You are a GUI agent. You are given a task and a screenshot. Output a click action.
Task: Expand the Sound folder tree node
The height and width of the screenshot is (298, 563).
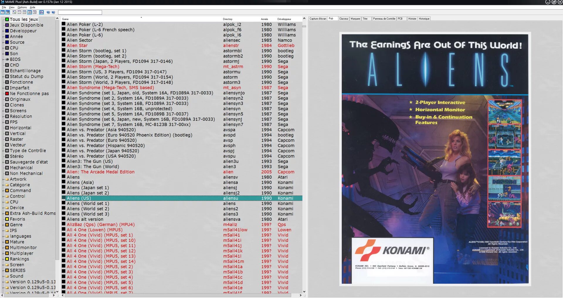(3, 276)
